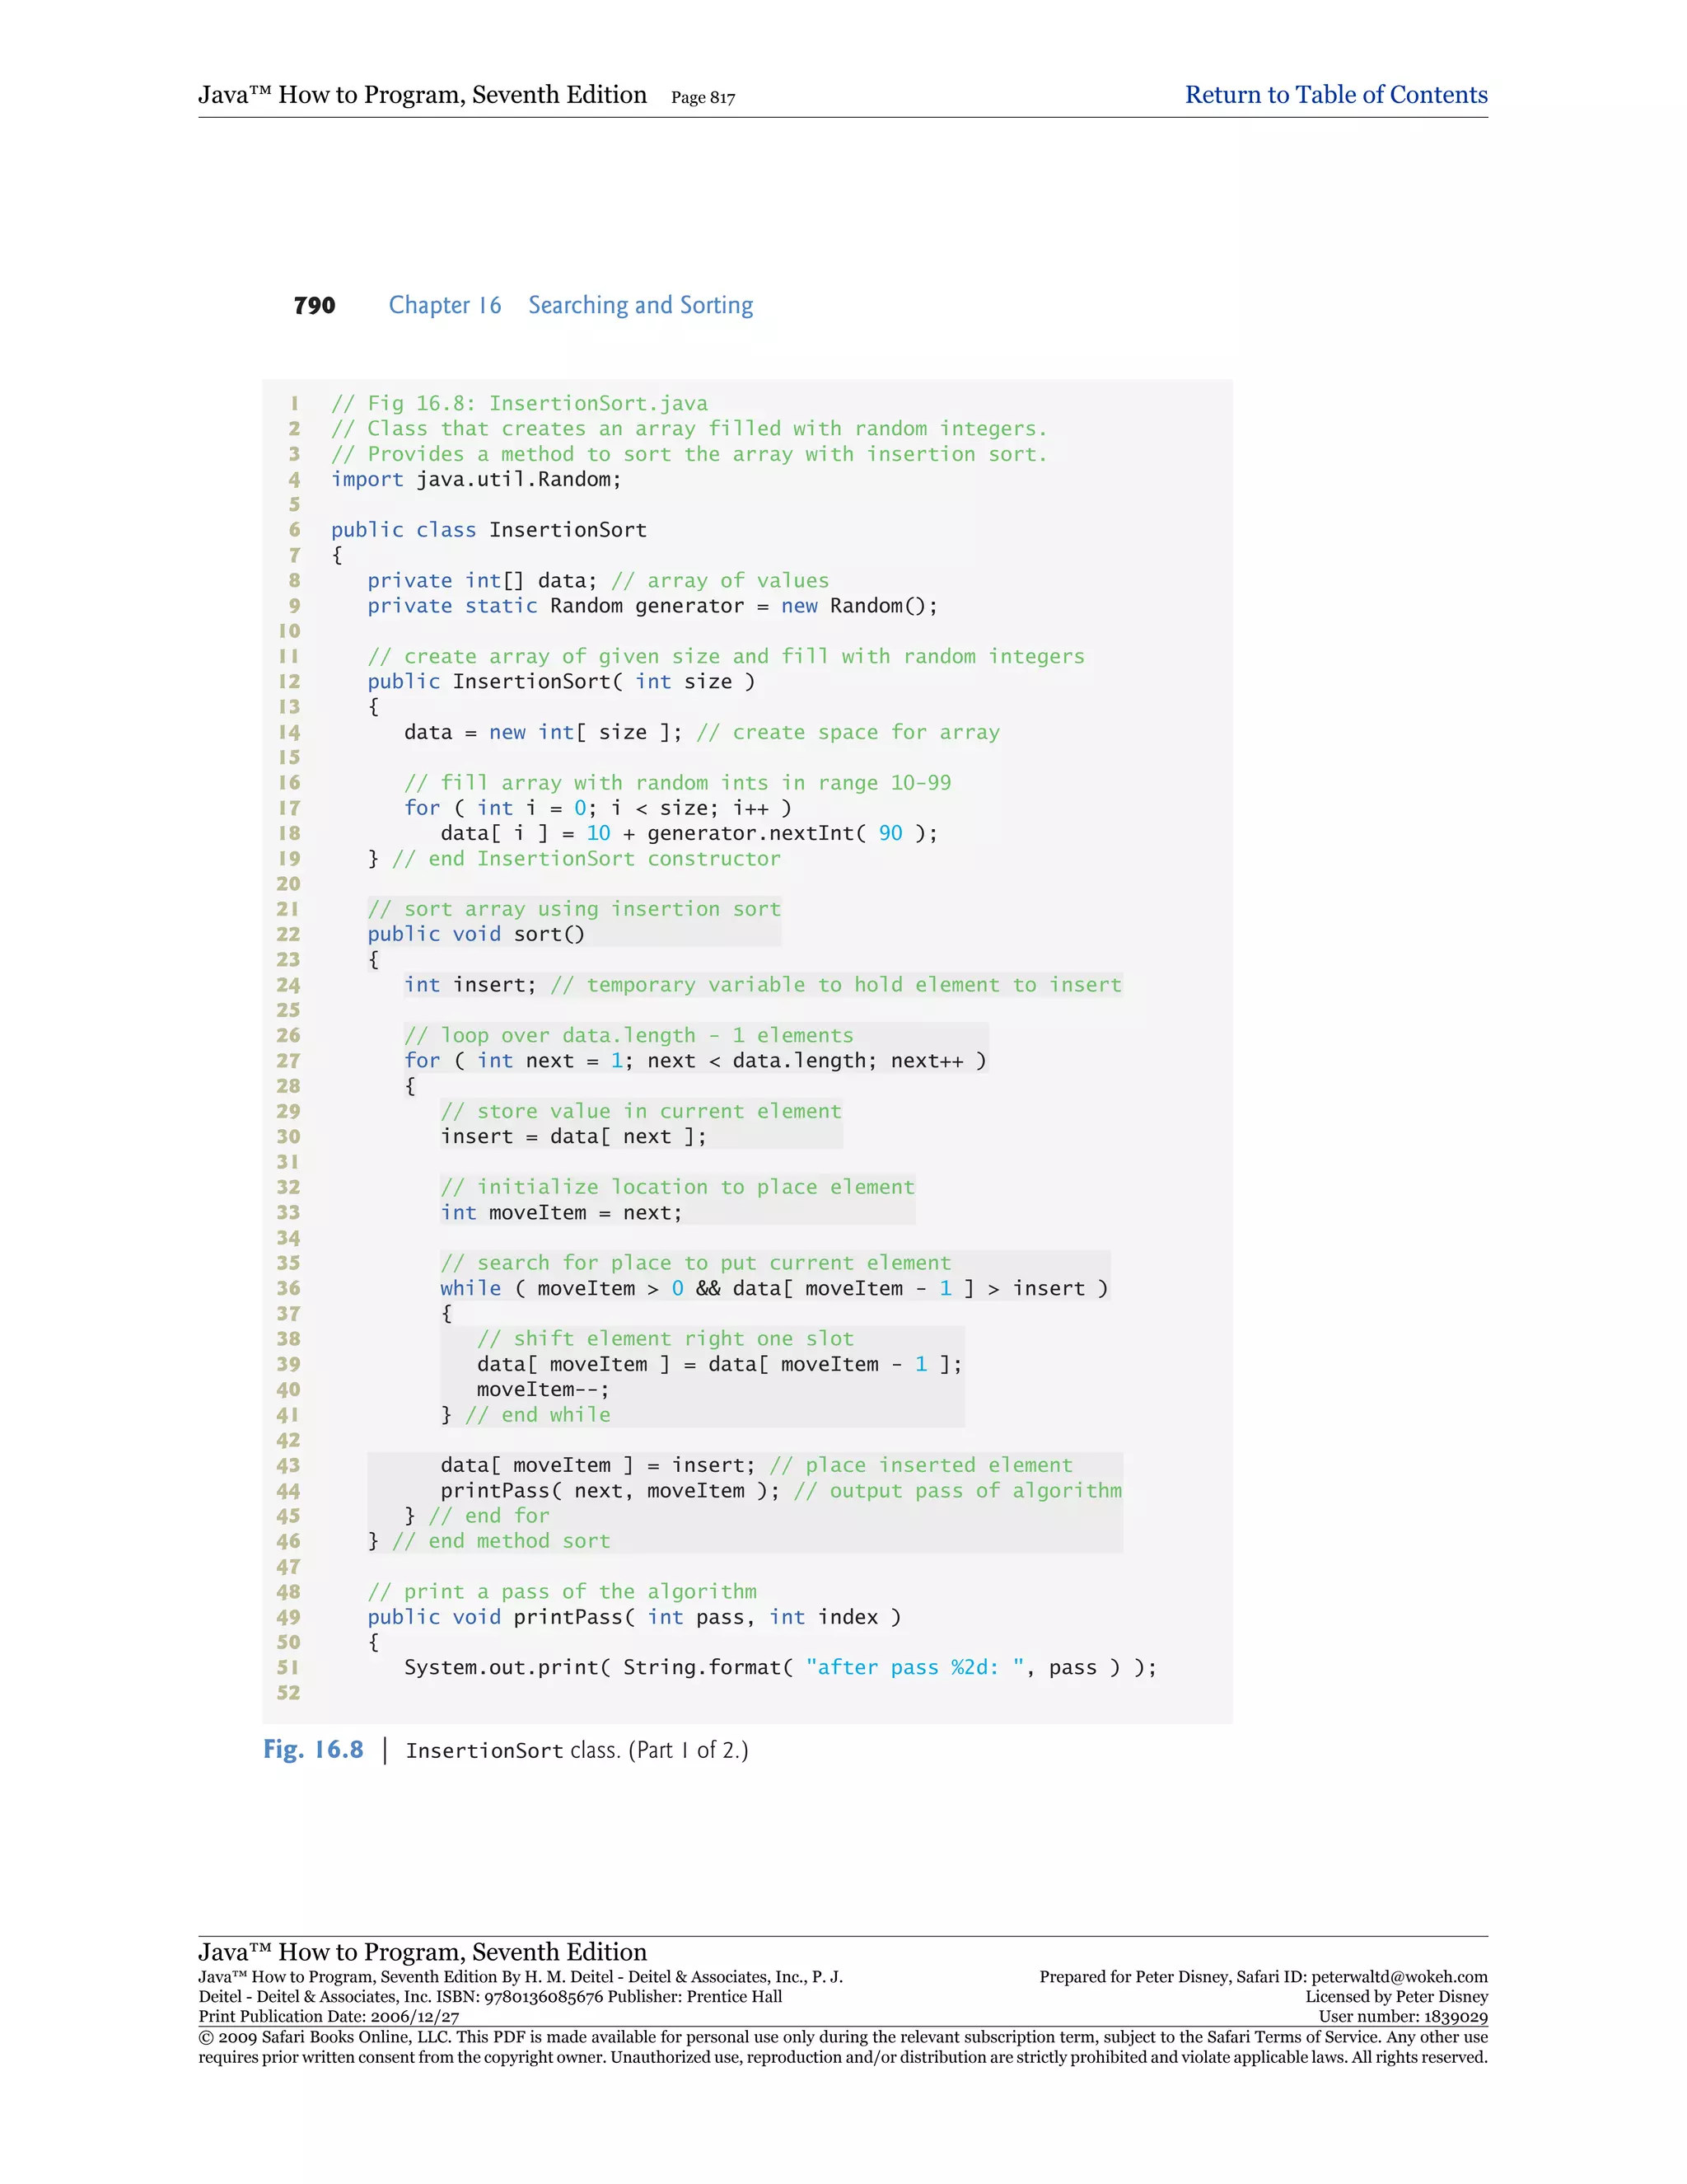Click the while loop condition on line 36
1687x2184 pixels.
[773, 1289]
